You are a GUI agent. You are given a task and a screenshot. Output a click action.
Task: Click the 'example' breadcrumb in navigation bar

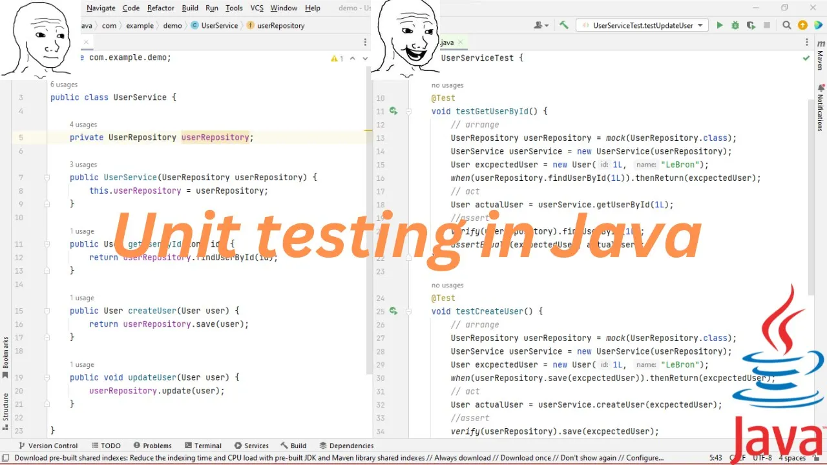(x=140, y=26)
